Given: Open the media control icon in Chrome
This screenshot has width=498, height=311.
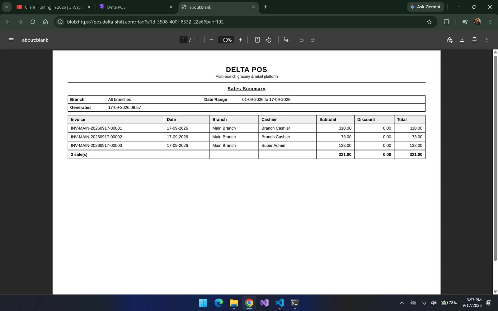Looking at the screenshot, I should point(465,22).
